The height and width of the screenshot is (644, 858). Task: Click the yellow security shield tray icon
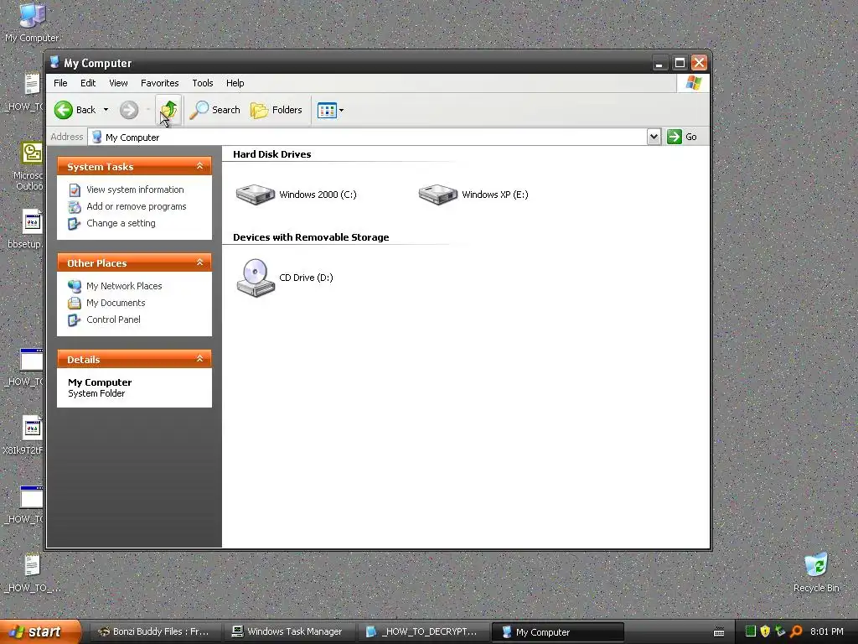[765, 631]
